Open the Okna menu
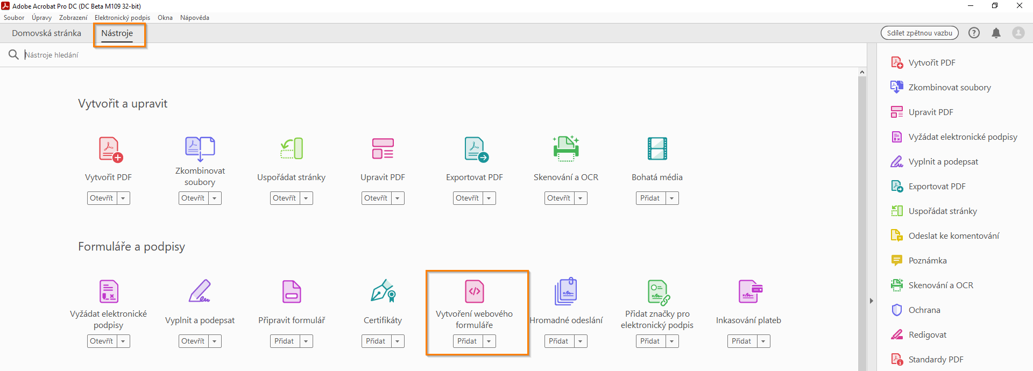The width and height of the screenshot is (1033, 371). [165, 18]
